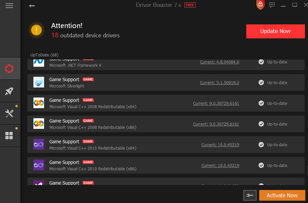Click Visual C++ 2008 (x64) checkmark icon
The width and height of the screenshot is (308, 203).
pos(261,103)
